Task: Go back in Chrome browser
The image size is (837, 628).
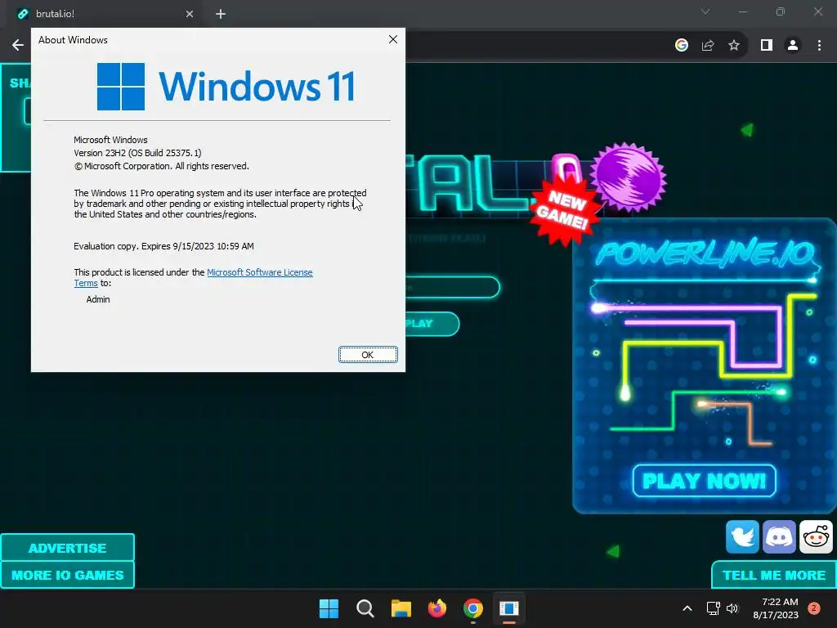Action: pyautogui.click(x=18, y=45)
